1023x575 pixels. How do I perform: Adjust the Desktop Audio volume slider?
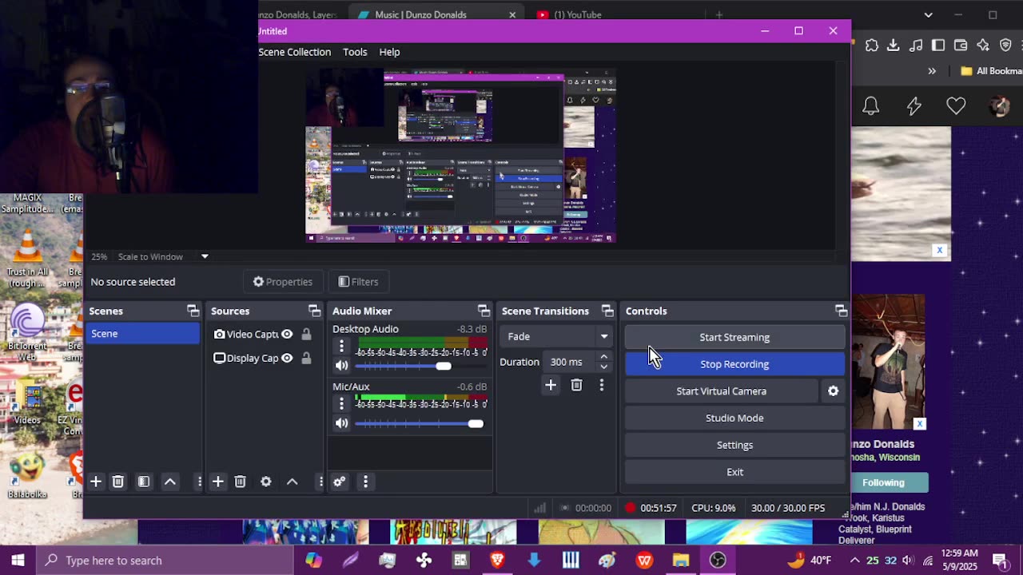coord(420,366)
